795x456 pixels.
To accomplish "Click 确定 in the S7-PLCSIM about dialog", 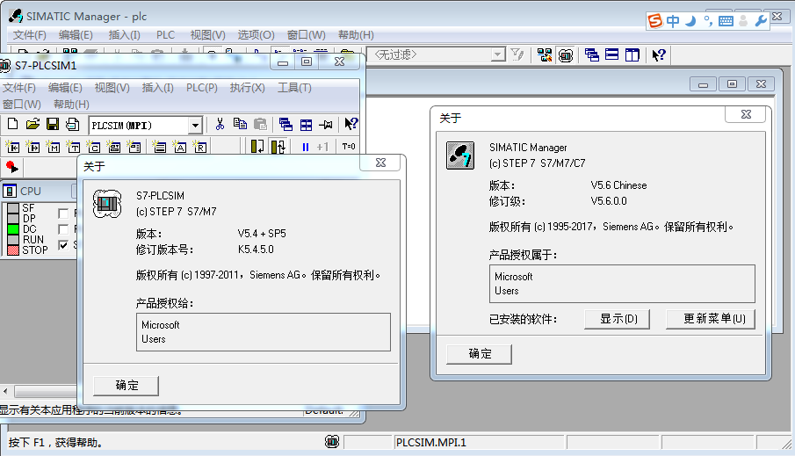I will coord(126,386).
